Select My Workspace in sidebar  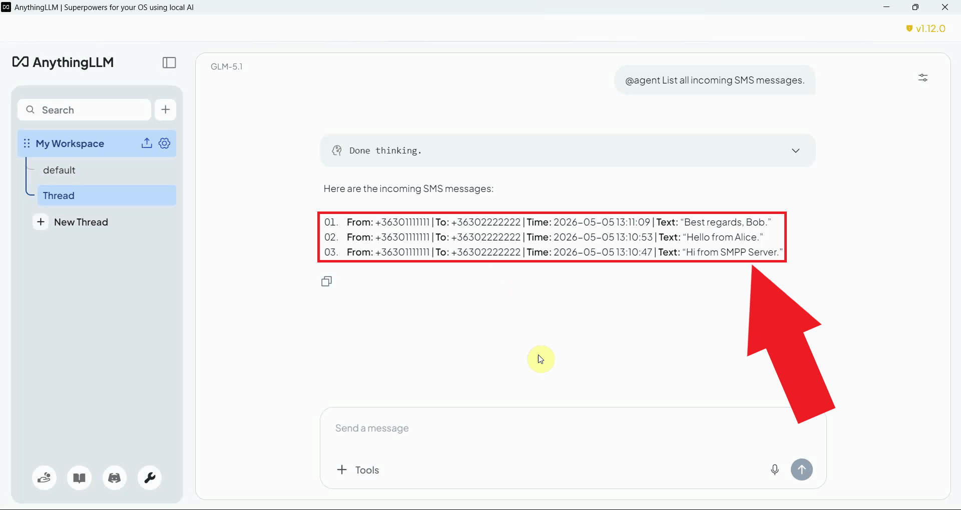(x=97, y=143)
